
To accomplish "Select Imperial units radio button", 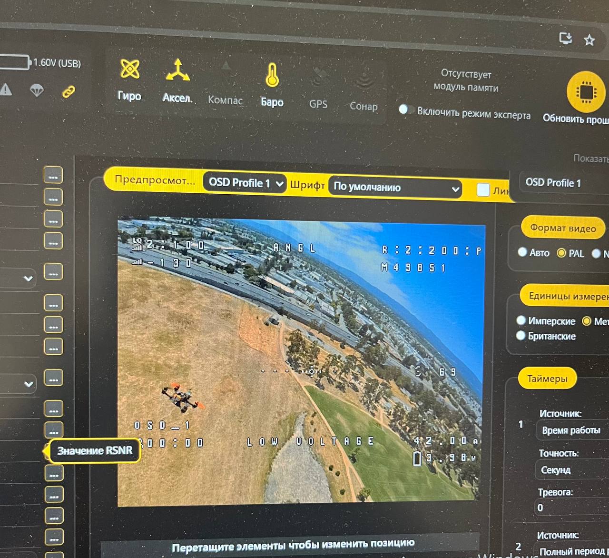I will click(x=521, y=320).
